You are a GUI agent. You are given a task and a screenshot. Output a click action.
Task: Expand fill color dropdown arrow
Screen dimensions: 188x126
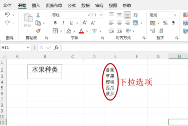(75, 31)
